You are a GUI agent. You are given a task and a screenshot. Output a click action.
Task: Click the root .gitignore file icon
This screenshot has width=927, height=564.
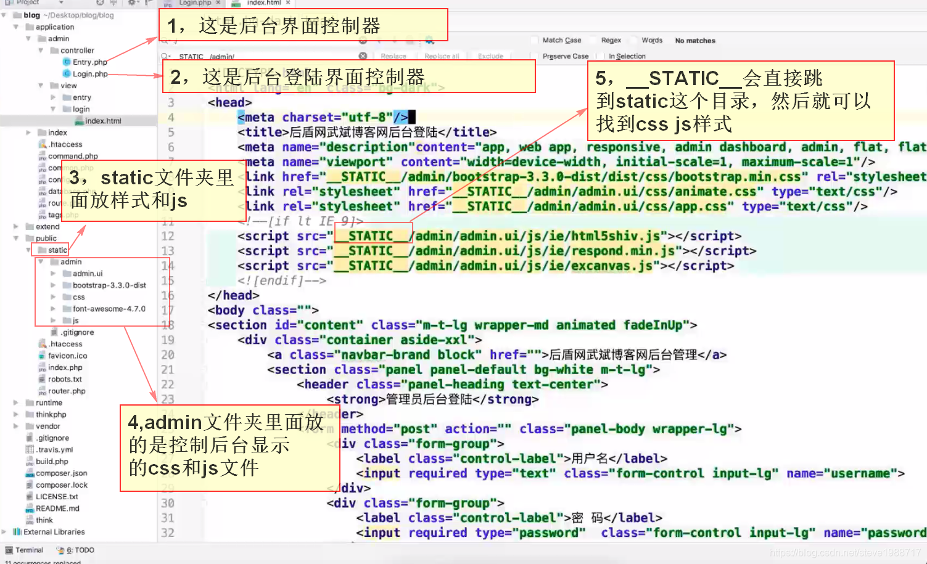[30, 438]
